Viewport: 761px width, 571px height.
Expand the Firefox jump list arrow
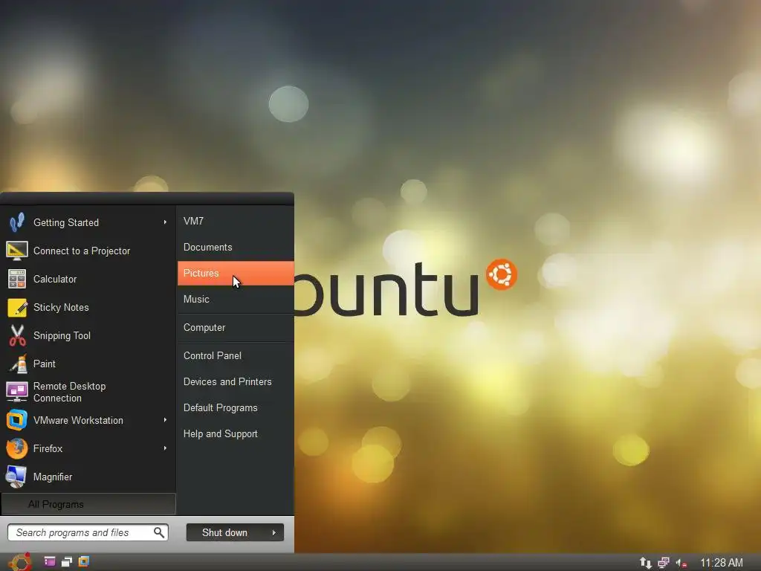[x=165, y=448]
